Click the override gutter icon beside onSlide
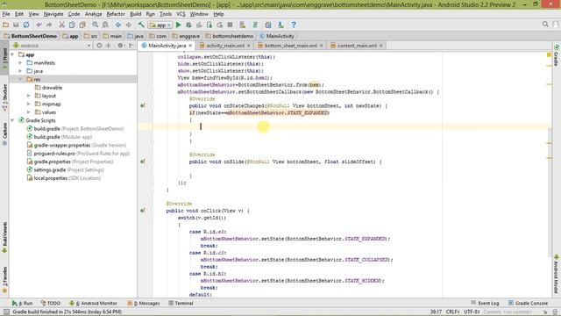561x316 pixels. (143, 162)
